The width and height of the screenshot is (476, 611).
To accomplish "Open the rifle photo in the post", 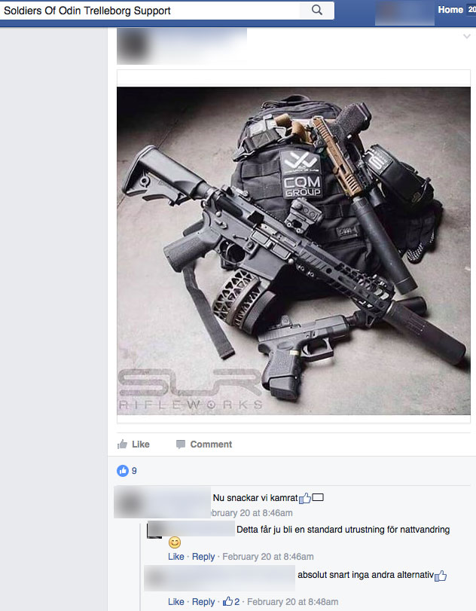I will (x=294, y=251).
